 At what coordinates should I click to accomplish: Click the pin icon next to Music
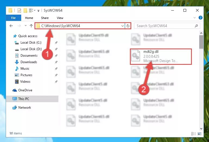pyautogui.click(x=56, y=69)
